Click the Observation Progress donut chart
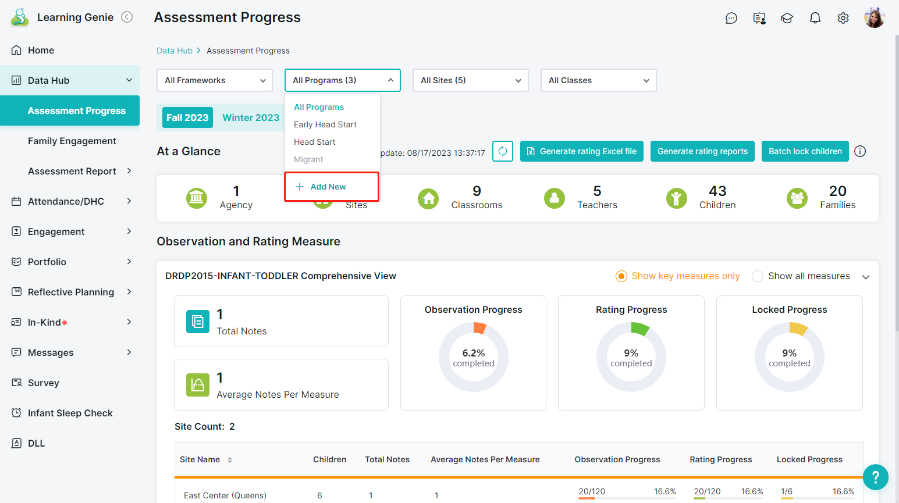 tap(474, 357)
